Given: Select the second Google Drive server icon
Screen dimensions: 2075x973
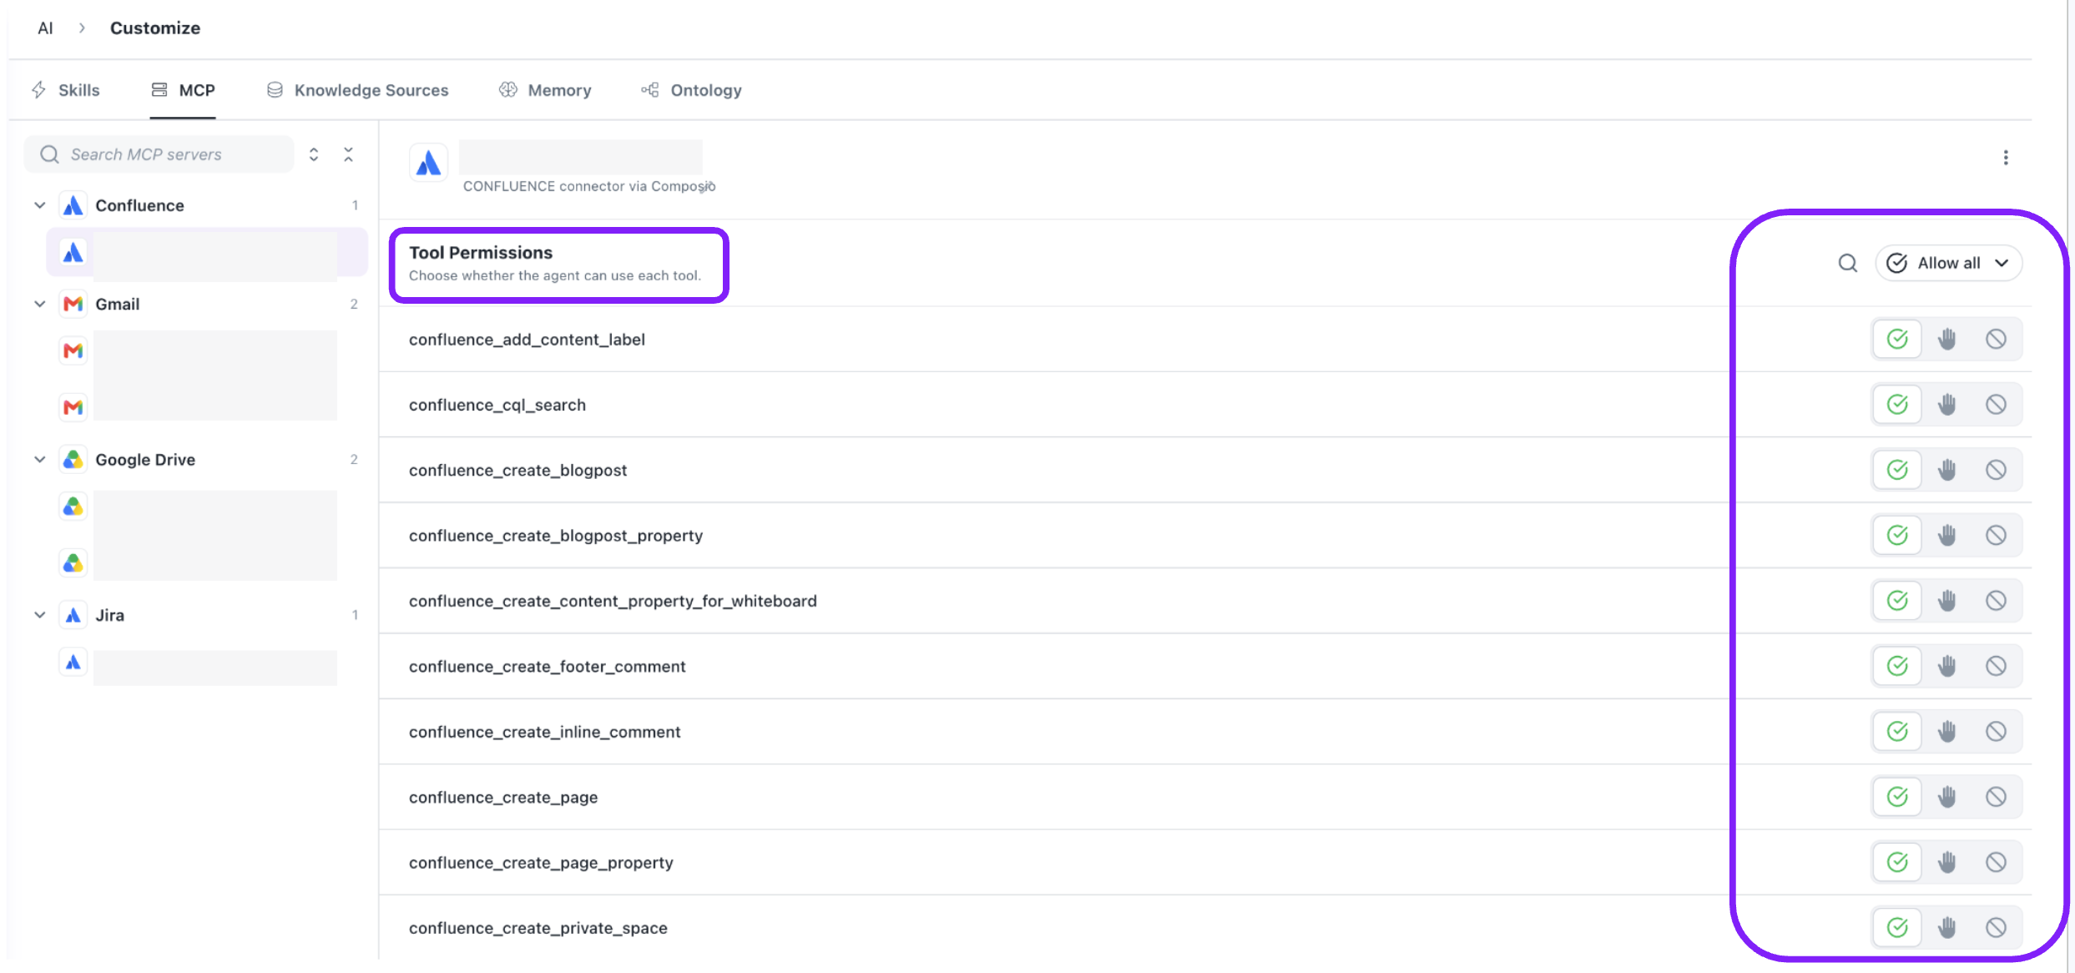Looking at the screenshot, I should click(73, 563).
